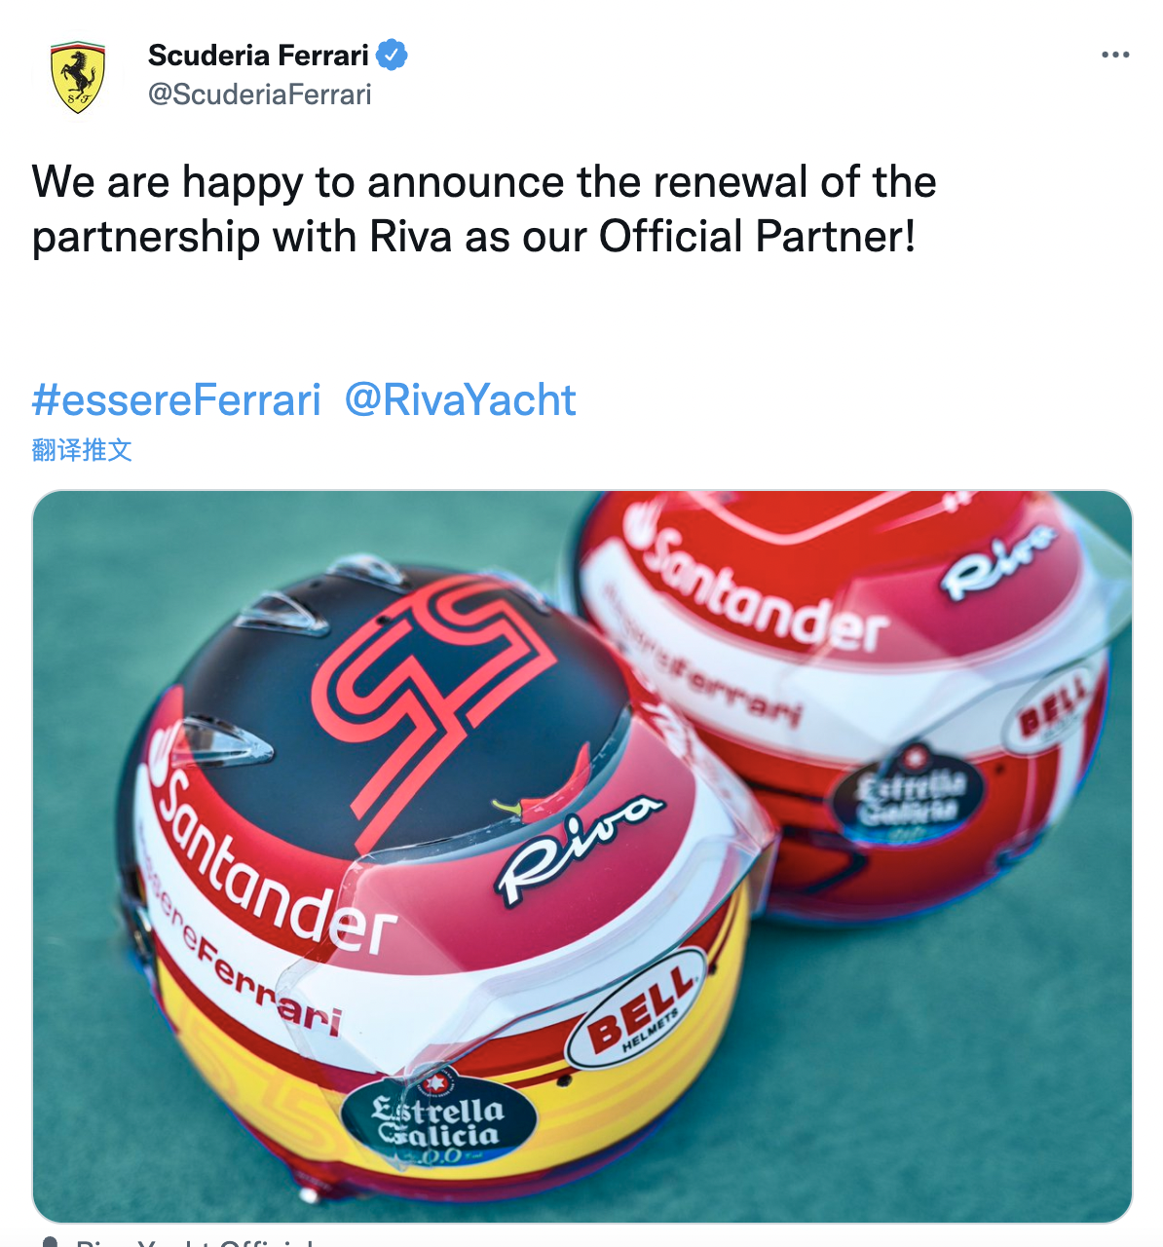Click the red chili pepper graphic on the helmet

(547, 787)
